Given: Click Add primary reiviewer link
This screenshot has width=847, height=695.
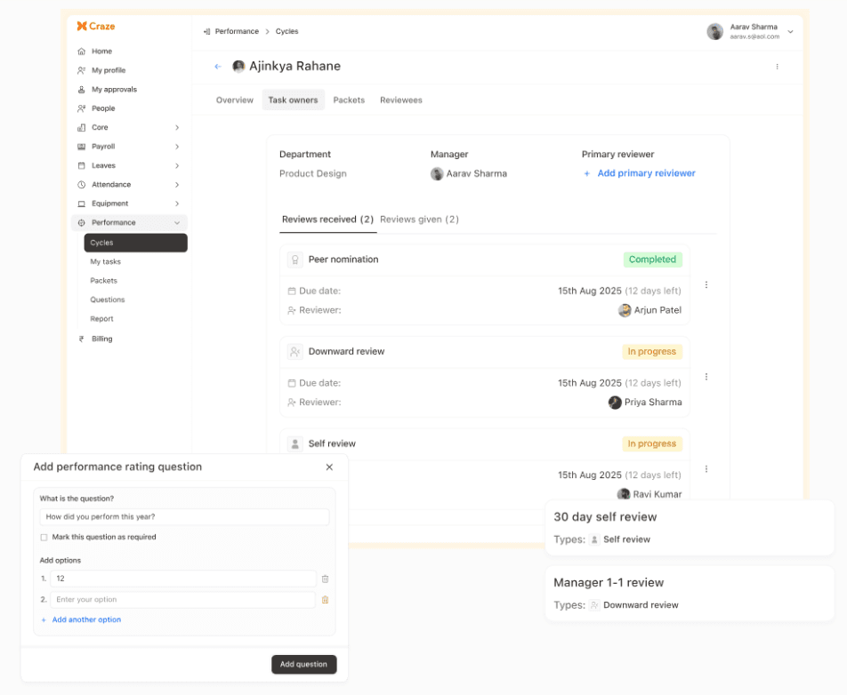Looking at the screenshot, I should (x=640, y=173).
